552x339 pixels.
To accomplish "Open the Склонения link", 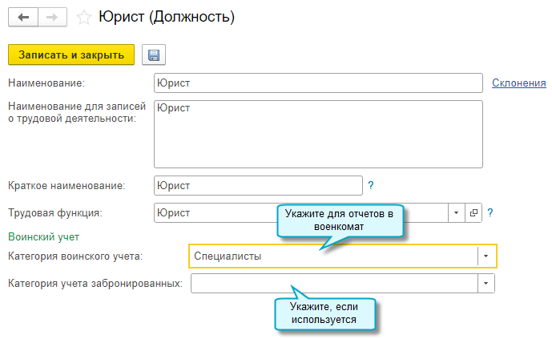I will point(518,83).
